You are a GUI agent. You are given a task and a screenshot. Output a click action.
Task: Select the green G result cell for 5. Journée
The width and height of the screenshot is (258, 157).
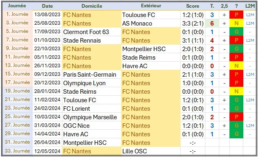(x=236, y=32)
